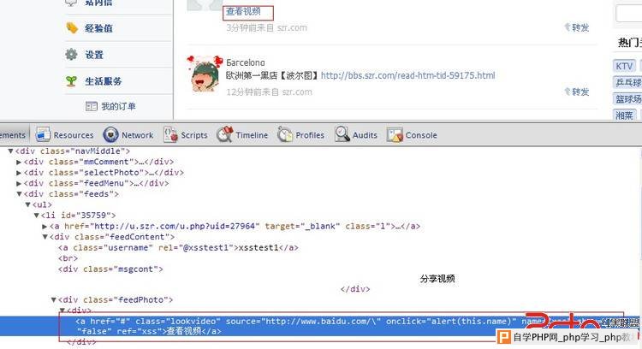Open the Audits panel icon
Screen dimensions: 642x349
[x=342, y=134]
